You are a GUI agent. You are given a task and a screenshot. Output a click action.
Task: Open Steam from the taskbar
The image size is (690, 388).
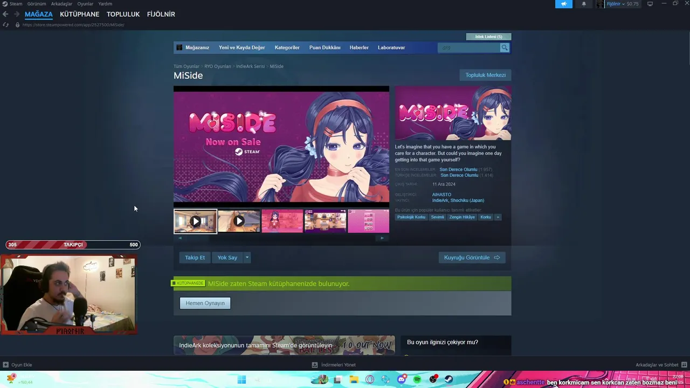(x=450, y=379)
